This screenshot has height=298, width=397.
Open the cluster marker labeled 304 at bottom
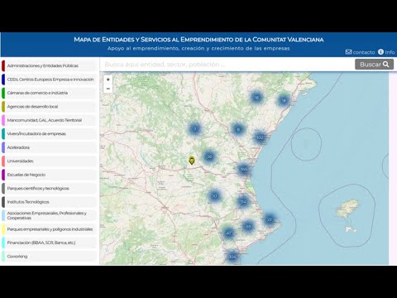click(x=232, y=257)
